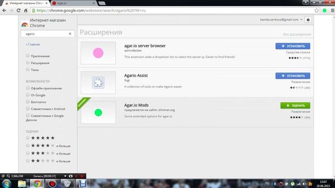Screen dimensions: 335x188
Task: Switch to the Интернет-магазин Chrome tab
Action: pos(26,3)
